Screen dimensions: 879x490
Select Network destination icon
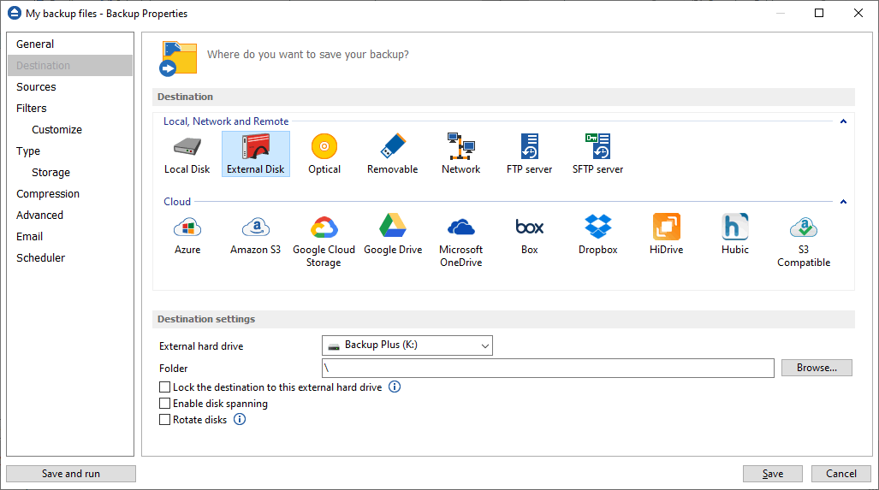tap(460, 154)
